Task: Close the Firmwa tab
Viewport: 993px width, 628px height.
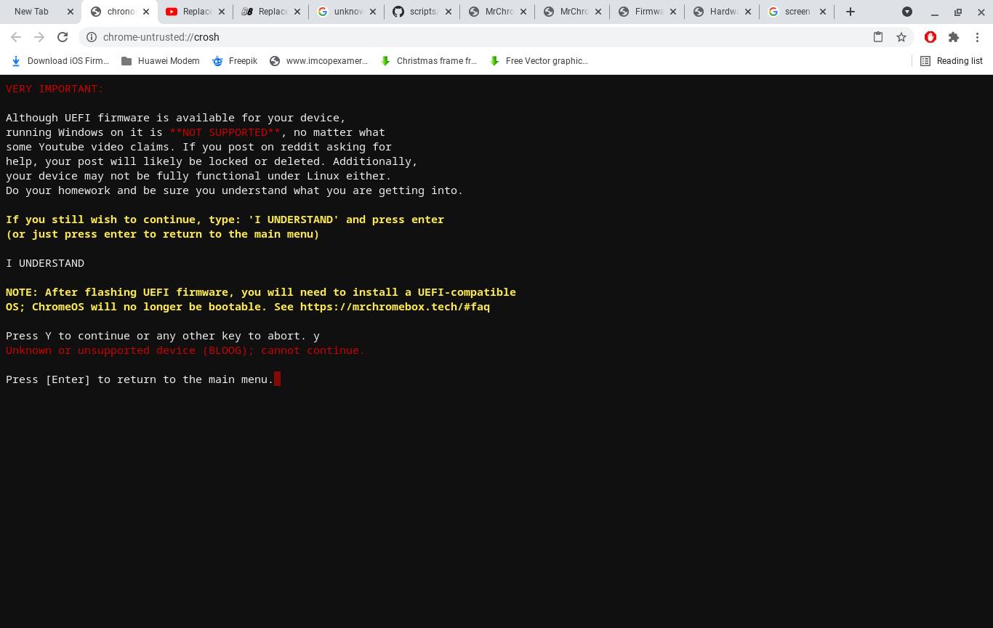Action: click(x=674, y=12)
